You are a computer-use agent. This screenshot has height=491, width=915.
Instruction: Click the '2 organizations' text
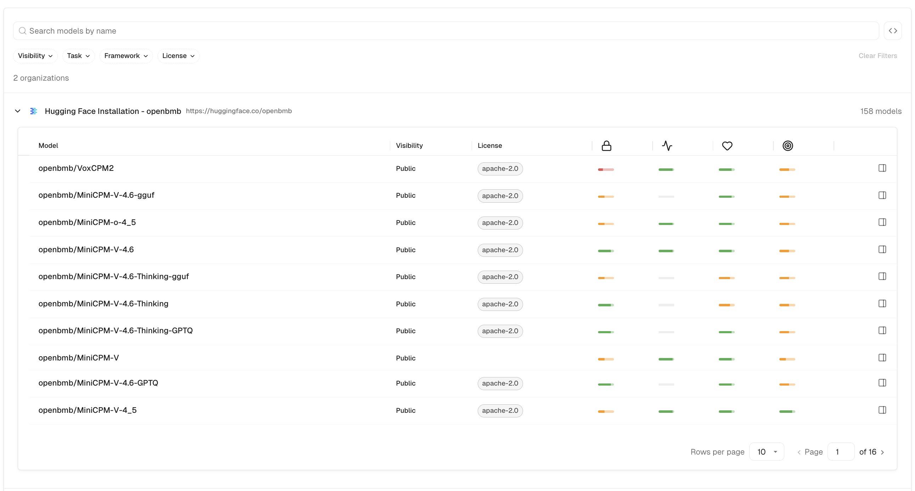41,78
